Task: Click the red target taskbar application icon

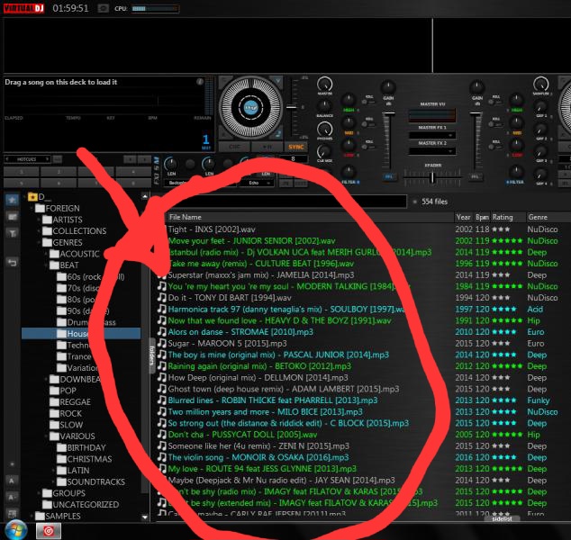Action: 49,531
